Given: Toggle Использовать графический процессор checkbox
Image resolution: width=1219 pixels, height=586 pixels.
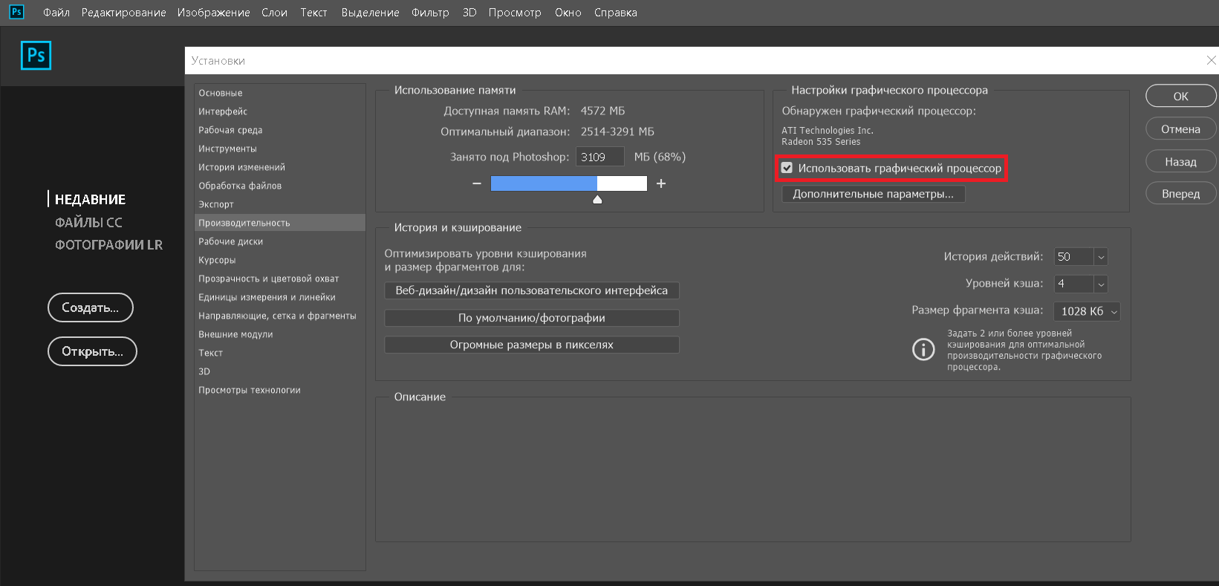Looking at the screenshot, I should (x=787, y=168).
